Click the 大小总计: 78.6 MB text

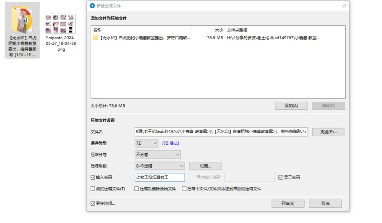tap(108, 106)
